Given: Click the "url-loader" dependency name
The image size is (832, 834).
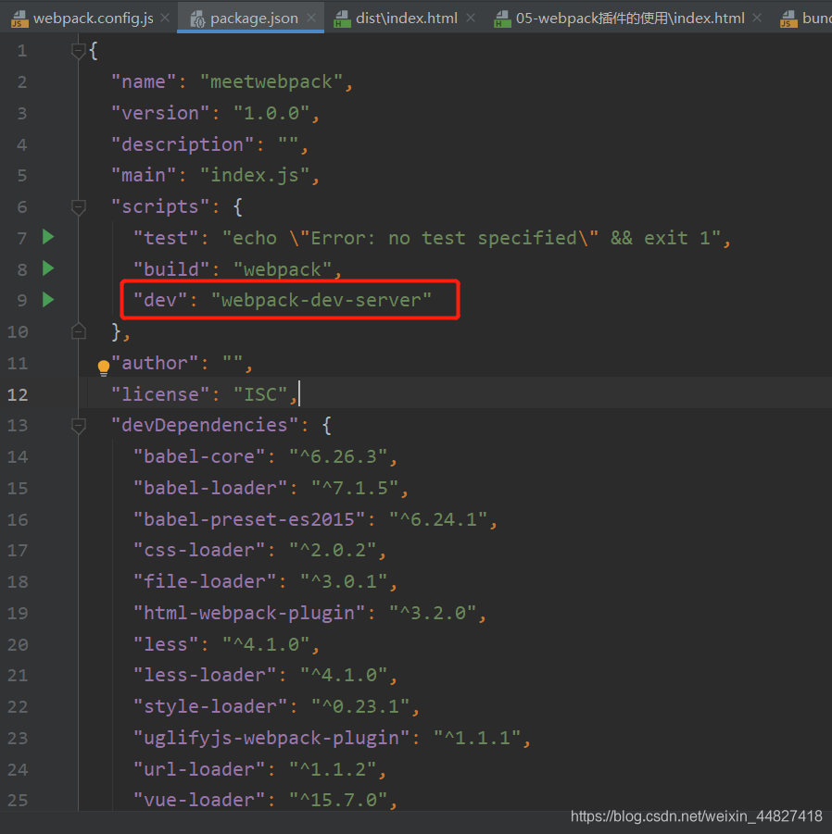Looking at the screenshot, I should point(199,769).
